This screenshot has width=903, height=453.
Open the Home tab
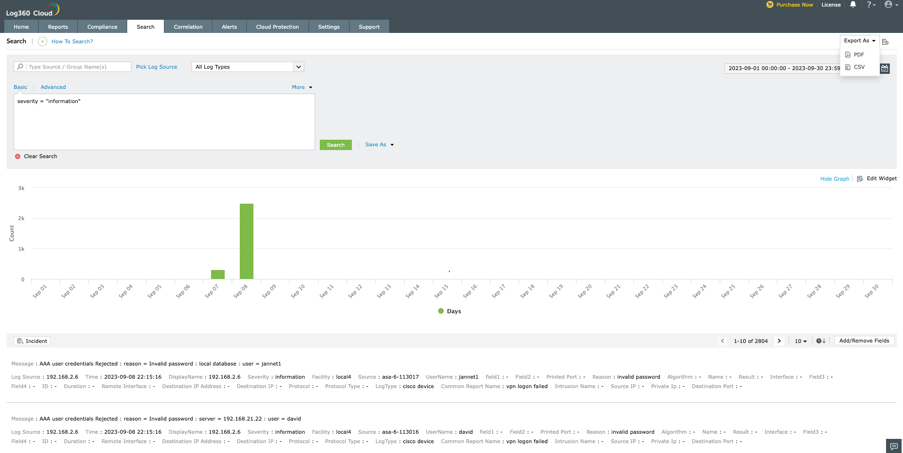tap(21, 27)
